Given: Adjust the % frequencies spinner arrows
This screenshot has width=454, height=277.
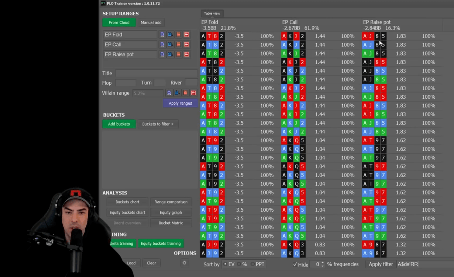Looking at the screenshot, I should [323, 264].
